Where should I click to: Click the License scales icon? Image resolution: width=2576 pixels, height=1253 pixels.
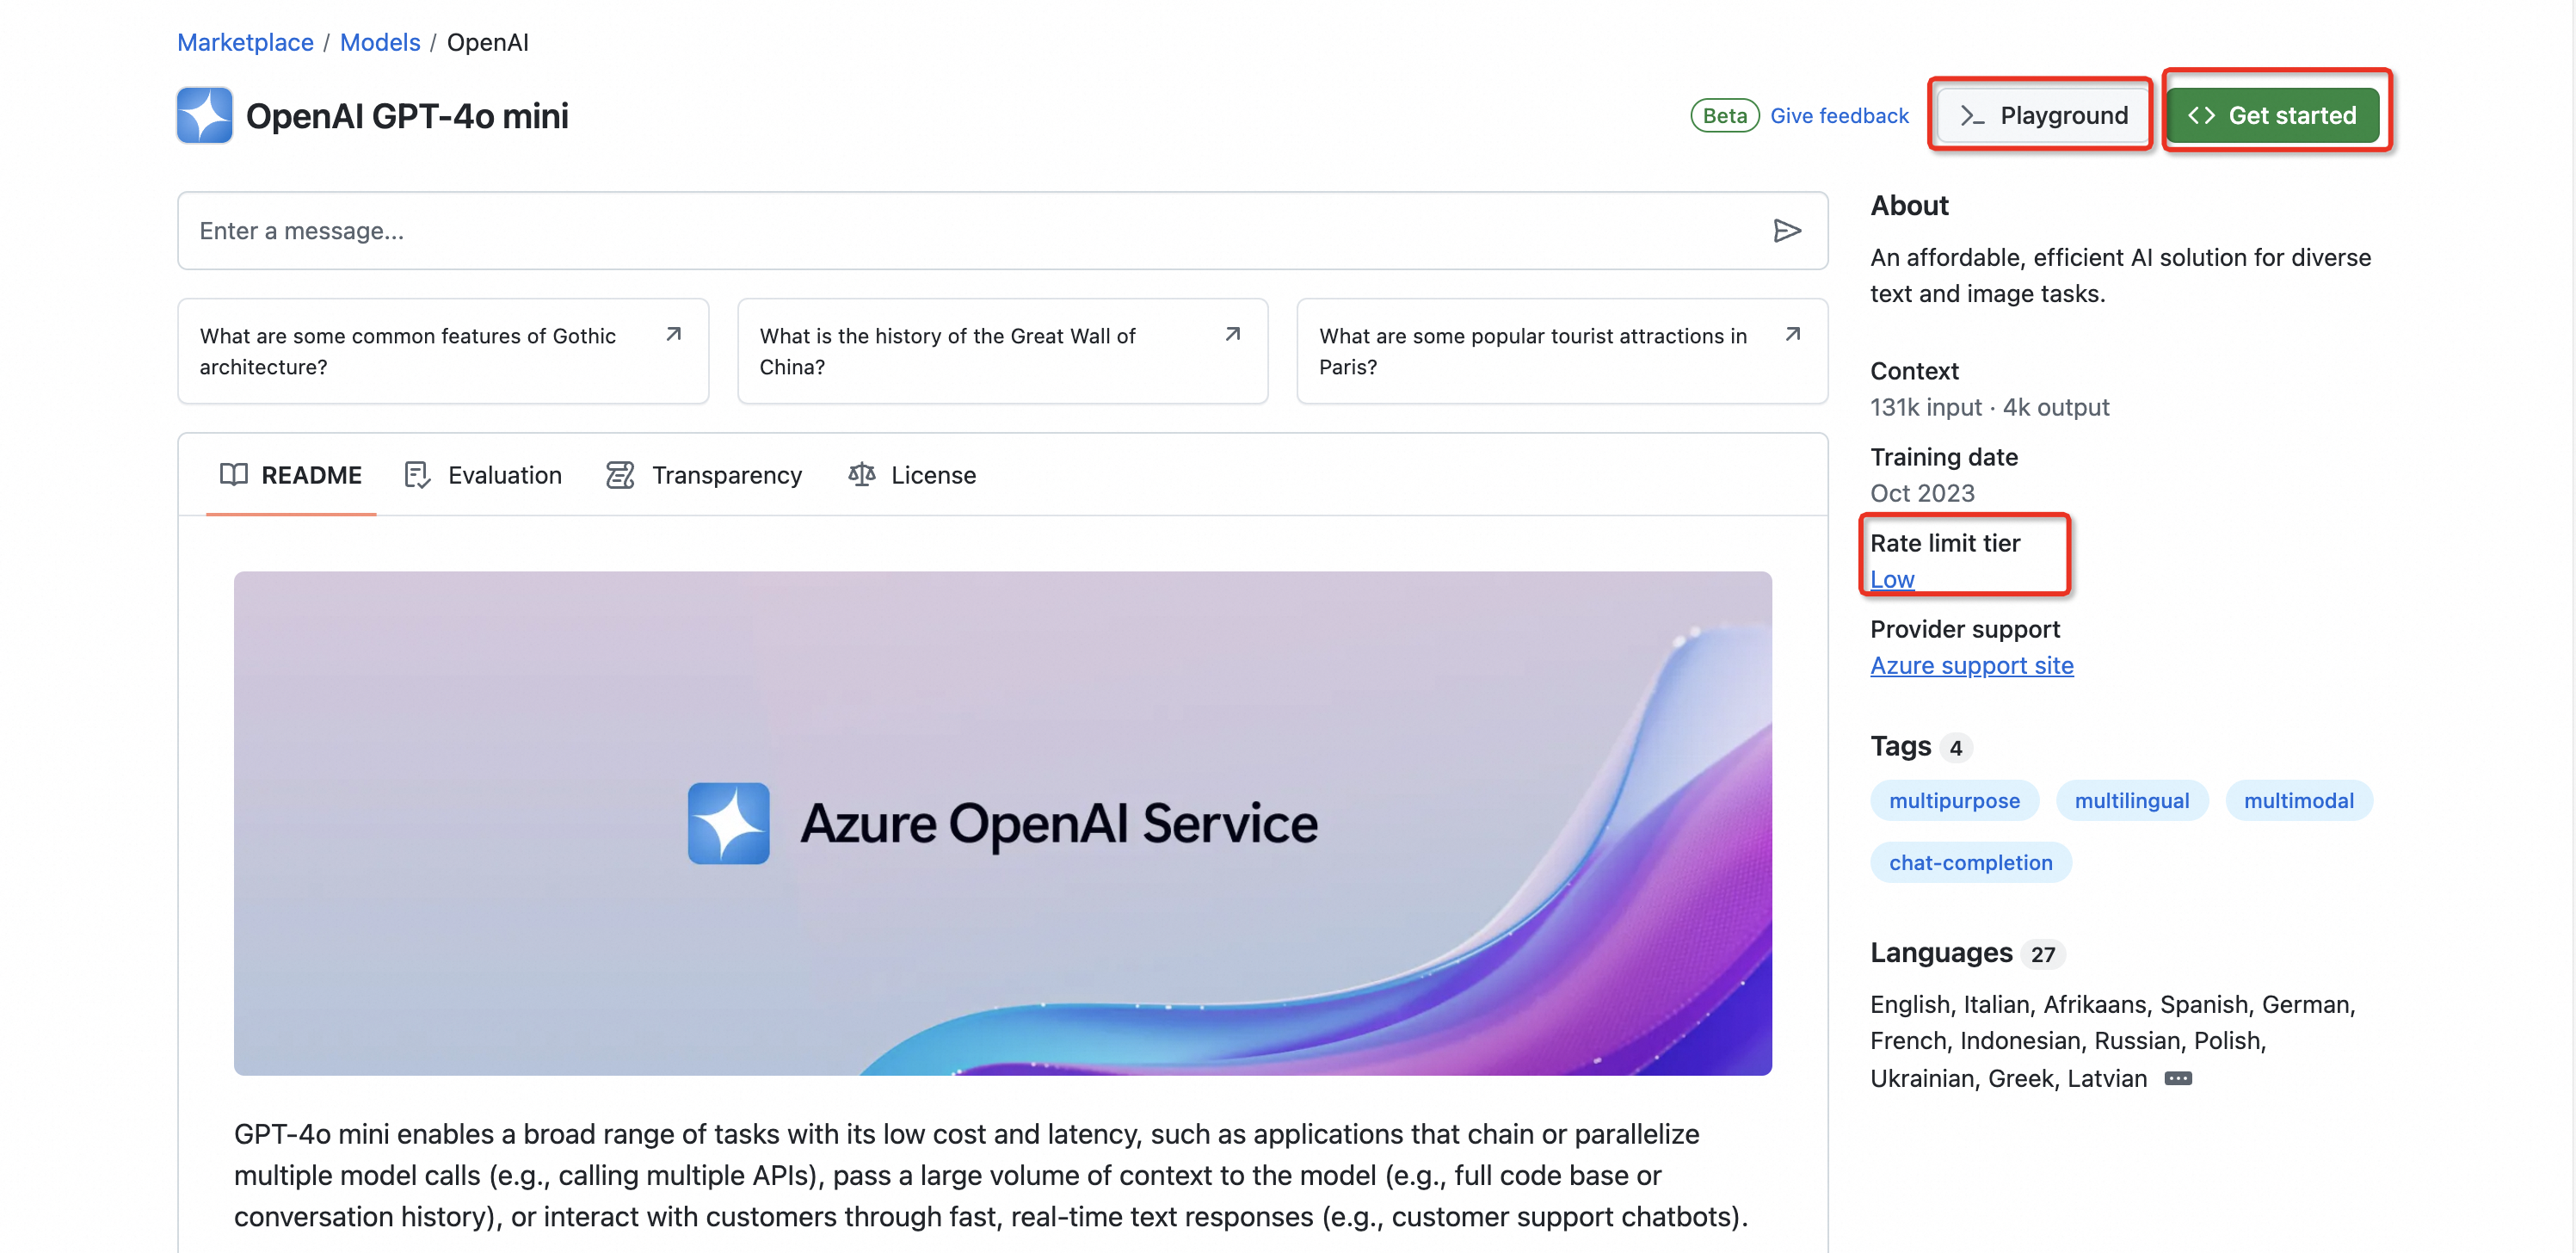pos(861,475)
